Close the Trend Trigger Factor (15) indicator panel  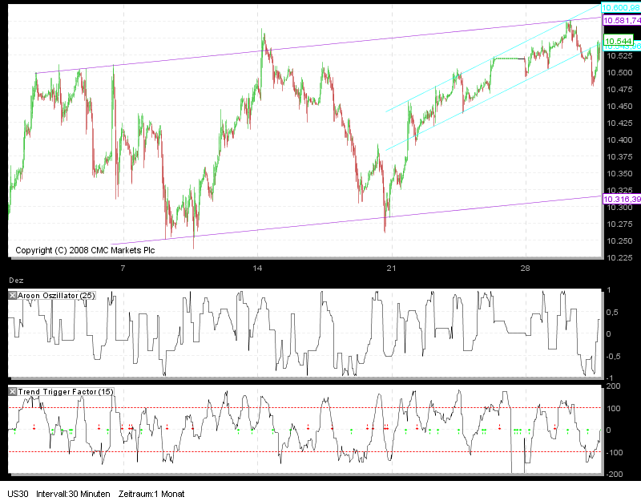click(x=11, y=393)
